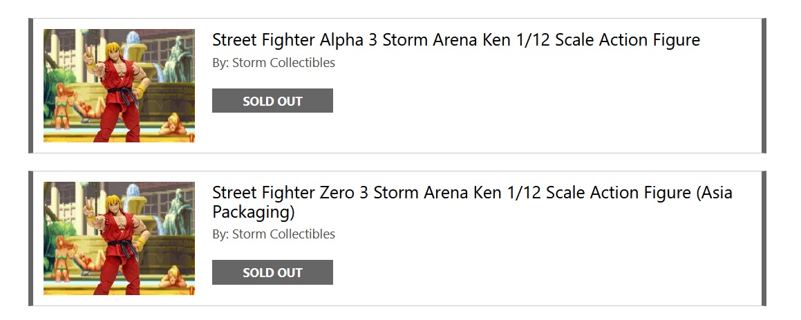Open the Alpha 3 Ken product thumbnail
Screen dimensions: 801x320
pos(119,86)
